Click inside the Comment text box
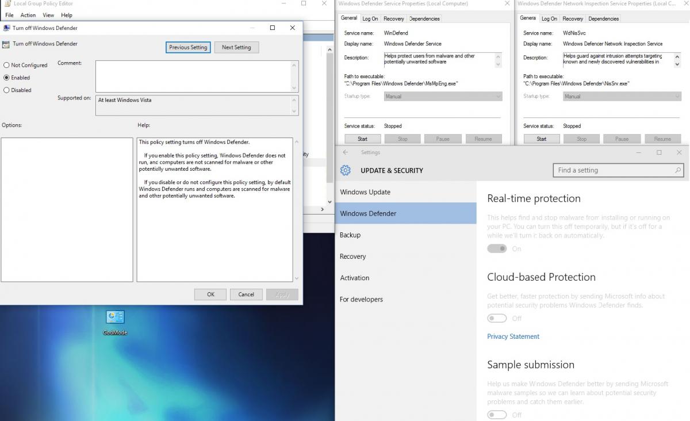690x421 pixels. (x=193, y=76)
